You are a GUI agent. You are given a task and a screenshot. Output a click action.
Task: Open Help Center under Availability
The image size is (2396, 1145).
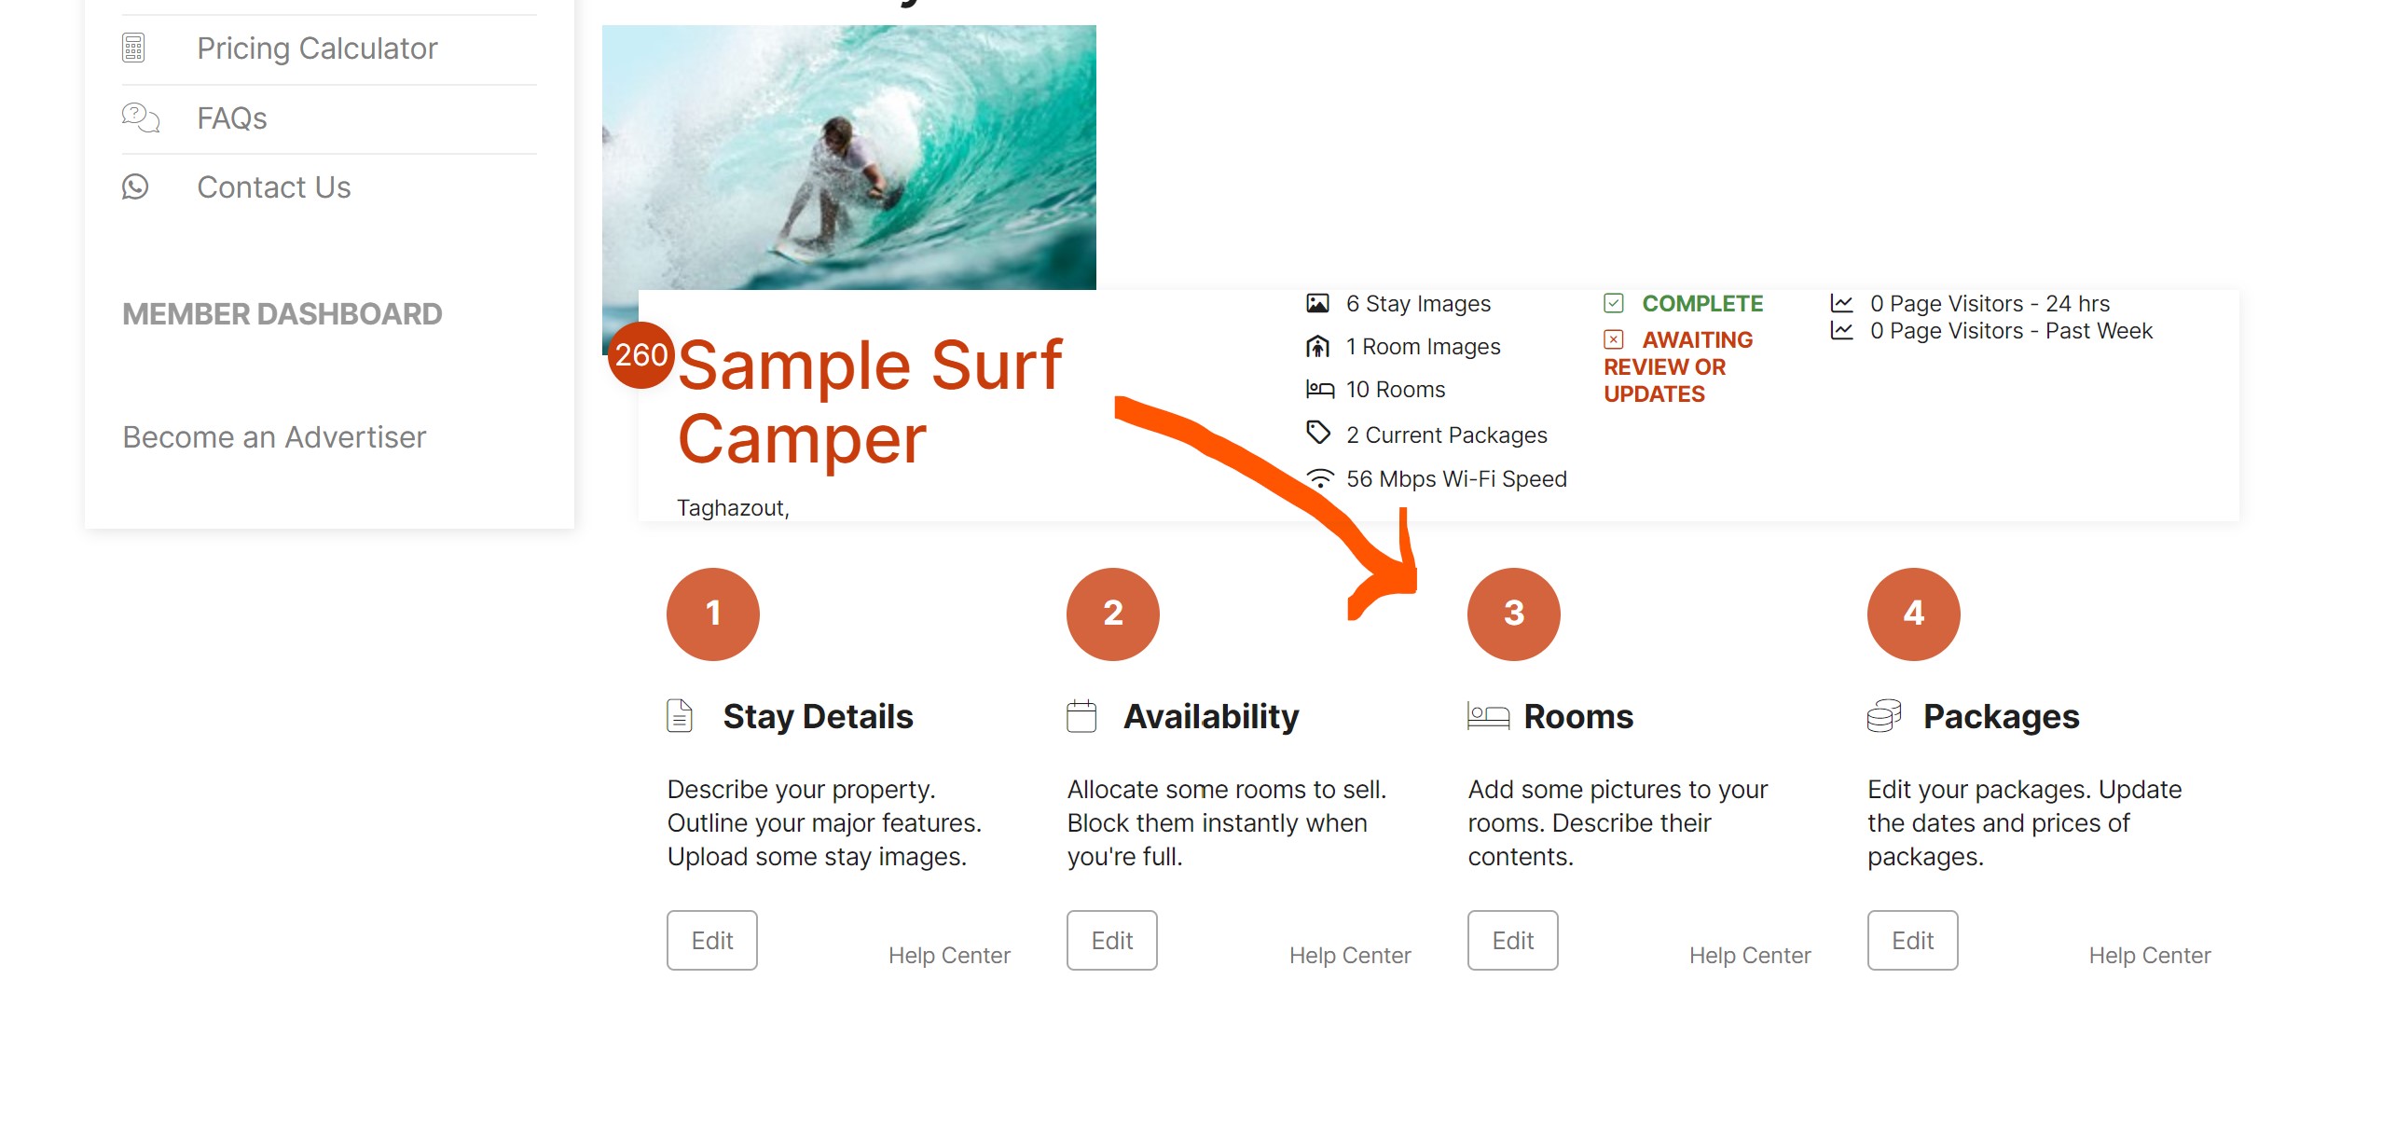coord(1350,955)
